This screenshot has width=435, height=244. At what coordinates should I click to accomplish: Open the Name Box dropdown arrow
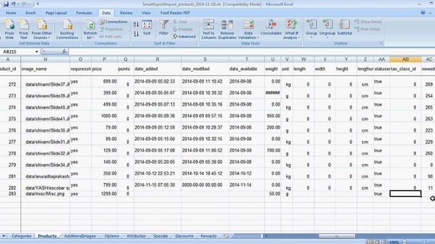tap(36, 52)
